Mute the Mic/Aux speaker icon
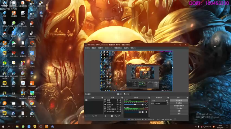The width and height of the screenshot is (231, 129). 143,105
